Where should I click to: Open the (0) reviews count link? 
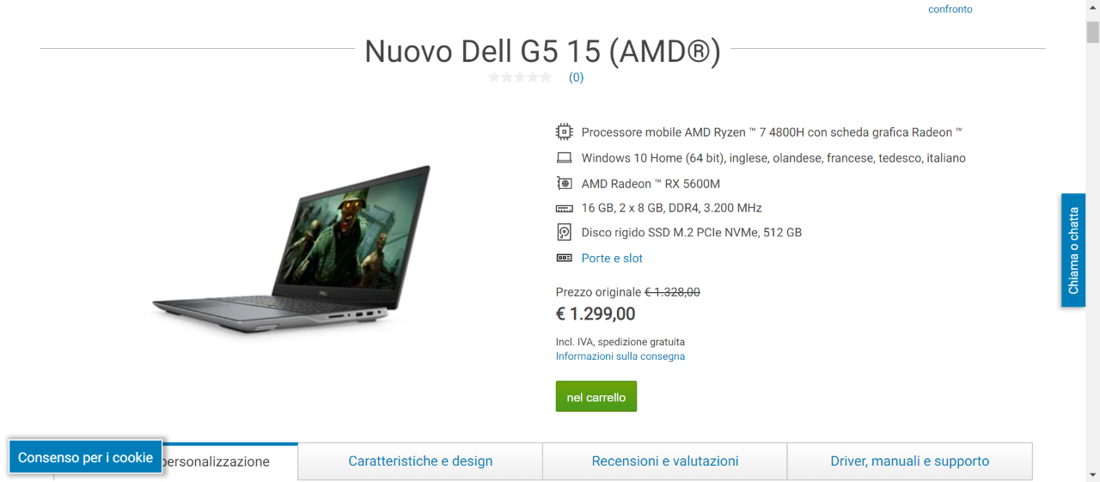pyautogui.click(x=576, y=77)
